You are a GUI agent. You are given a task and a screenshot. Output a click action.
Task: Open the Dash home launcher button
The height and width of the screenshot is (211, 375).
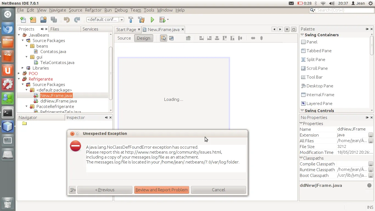8,15
